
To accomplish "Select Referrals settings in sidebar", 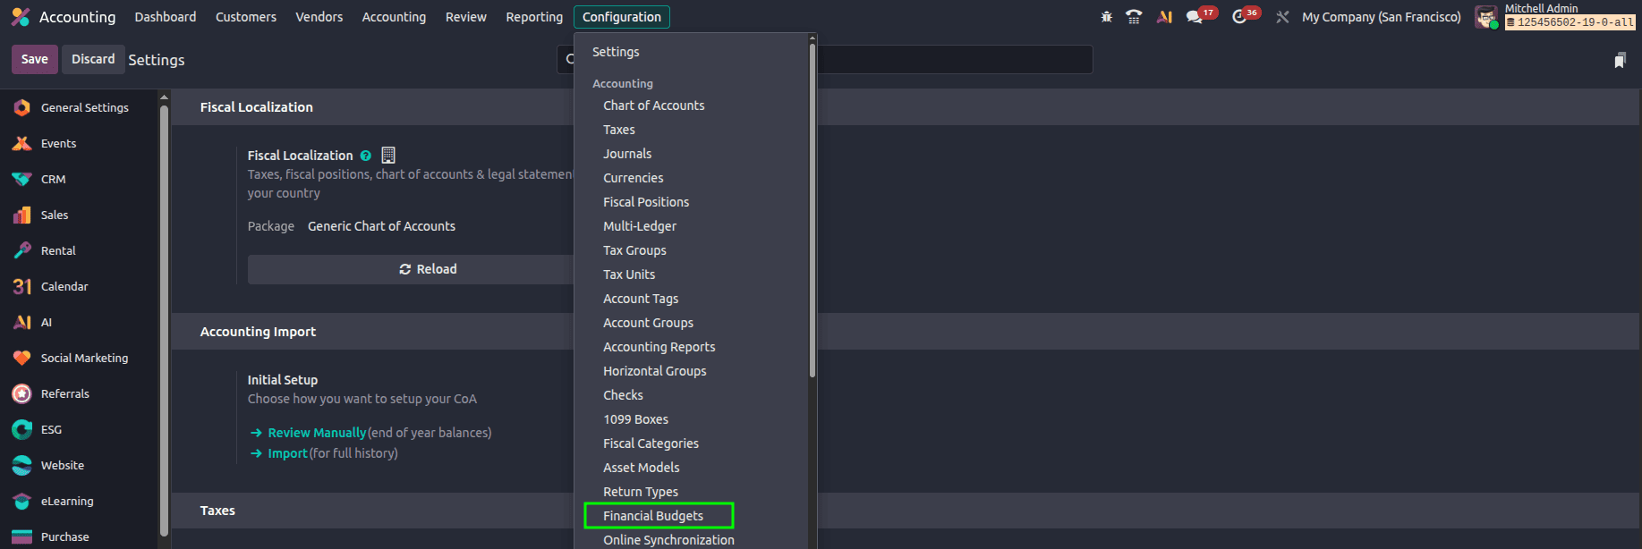I will [x=79, y=393].
